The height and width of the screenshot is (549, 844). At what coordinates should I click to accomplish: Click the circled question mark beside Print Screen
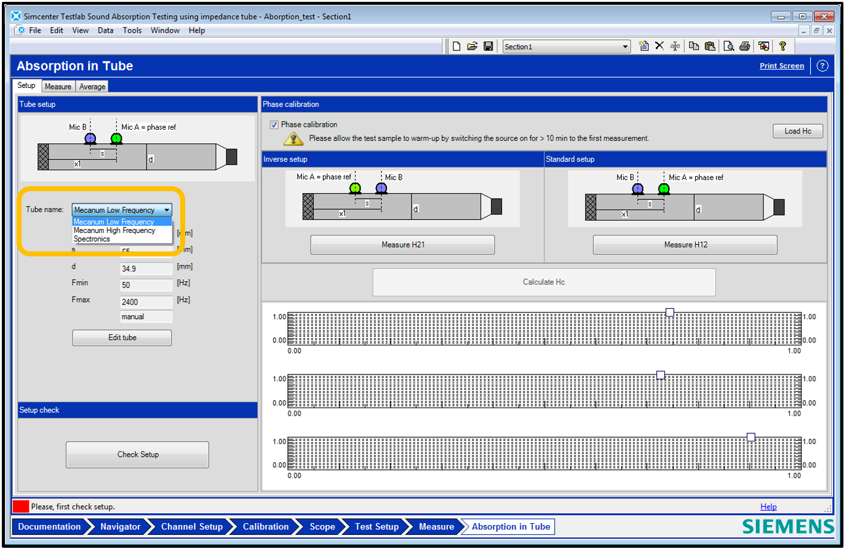click(823, 66)
